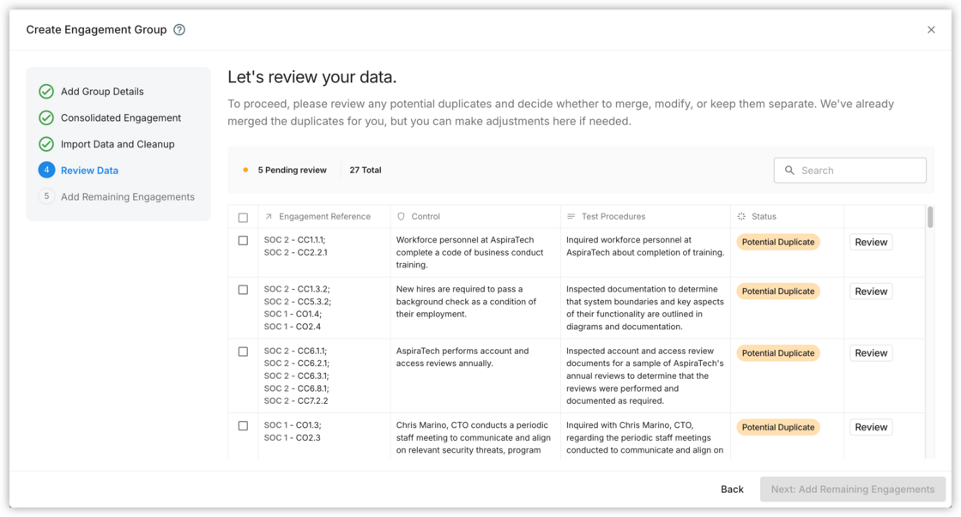Click the 5 Pending review filter
961x517 pixels.
click(292, 171)
